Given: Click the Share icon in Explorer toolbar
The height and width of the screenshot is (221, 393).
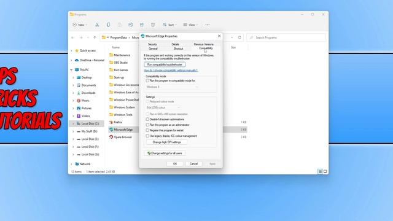Looking at the screenshot, I should pos(142,25).
